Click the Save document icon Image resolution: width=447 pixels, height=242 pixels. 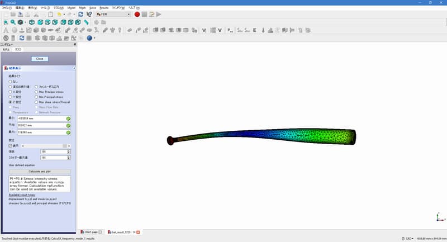pyautogui.click(x=20, y=15)
